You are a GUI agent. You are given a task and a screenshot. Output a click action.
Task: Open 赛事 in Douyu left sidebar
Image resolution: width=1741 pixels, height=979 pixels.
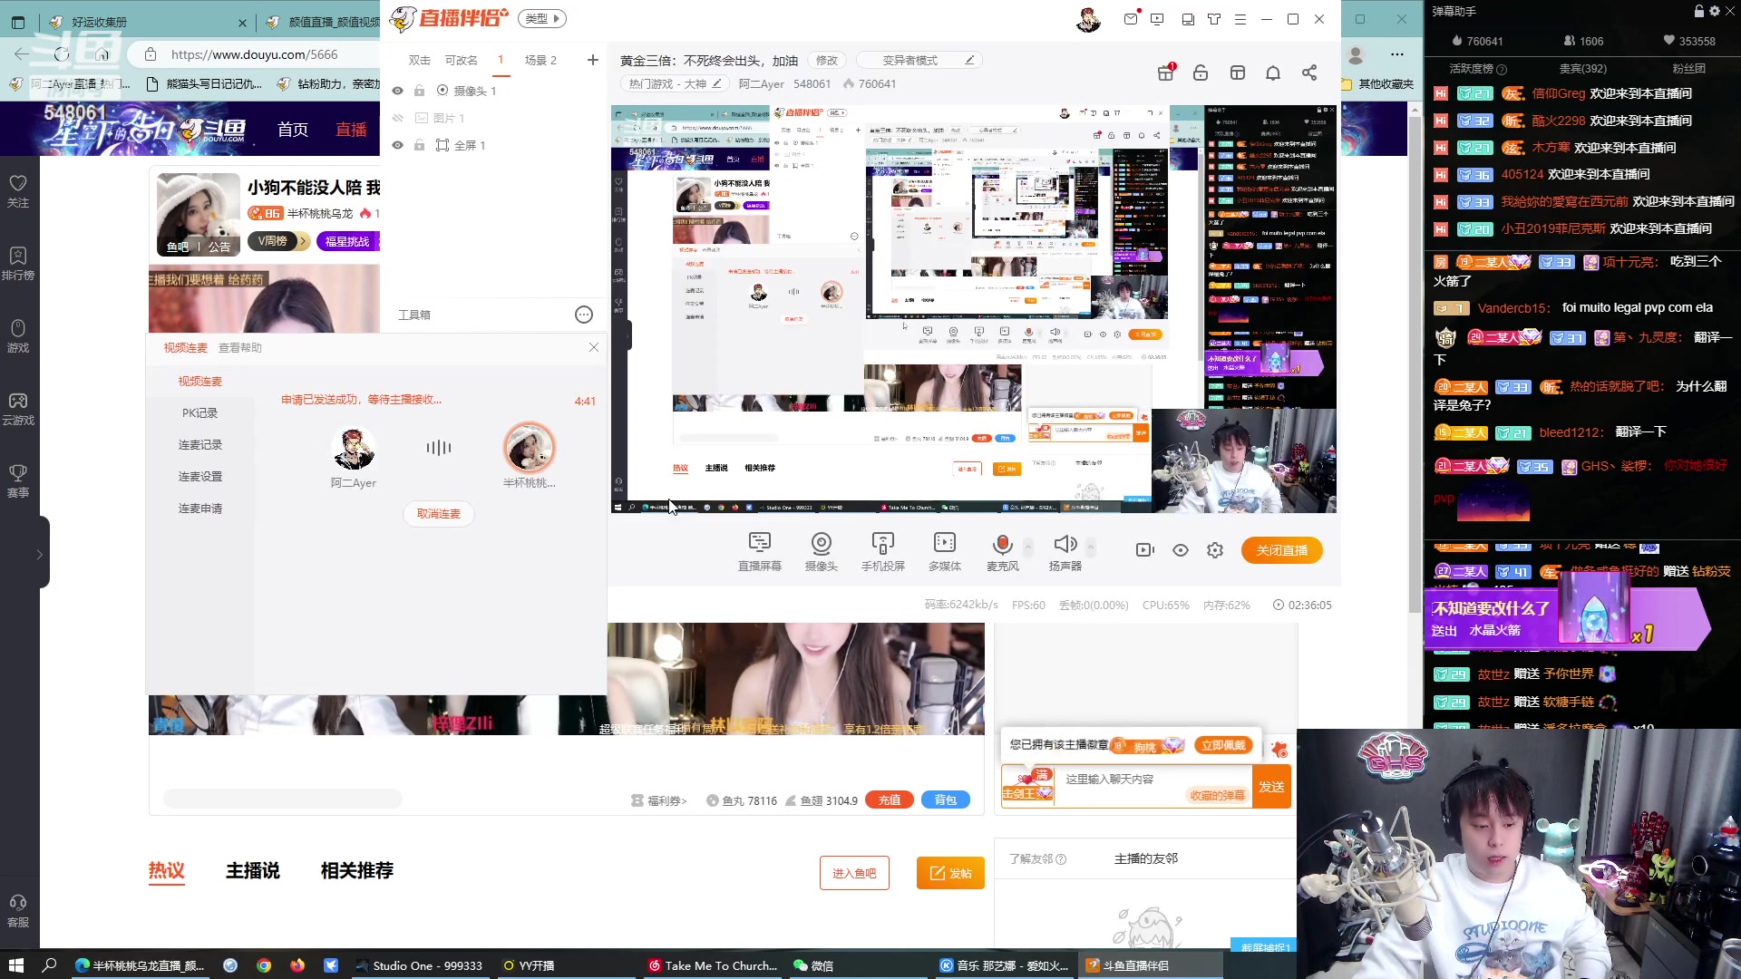[x=18, y=481]
